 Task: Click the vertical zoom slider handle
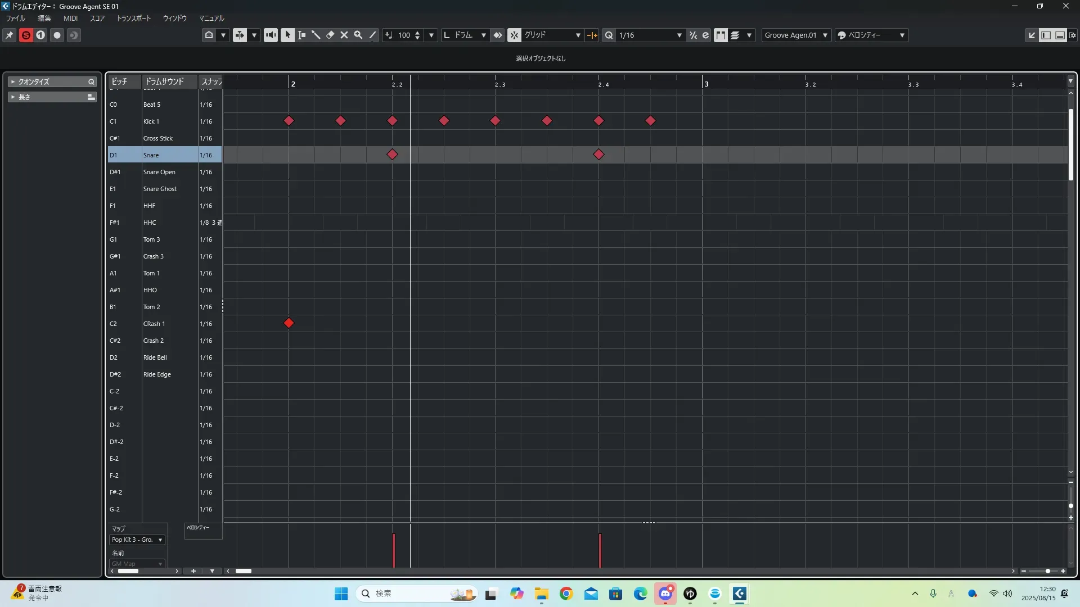(x=1070, y=506)
